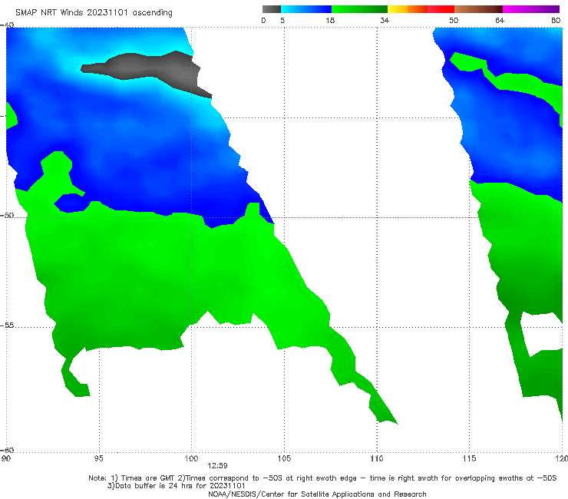Click the swath time stamp '12:59'
Image resolution: width=568 pixels, height=499 pixels.
click(217, 466)
